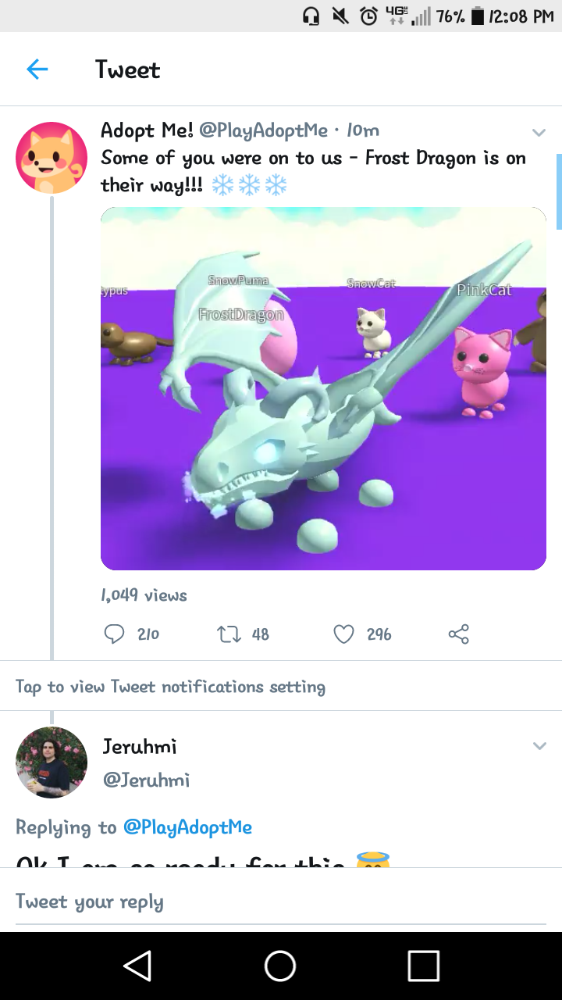Expand the options chevron on Jeruhmi's reply
The height and width of the screenshot is (1000, 562).
click(x=539, y=747)
